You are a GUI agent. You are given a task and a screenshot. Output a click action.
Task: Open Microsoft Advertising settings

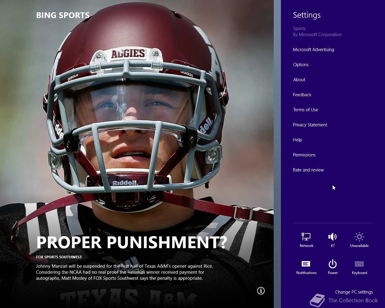point(313,50)
